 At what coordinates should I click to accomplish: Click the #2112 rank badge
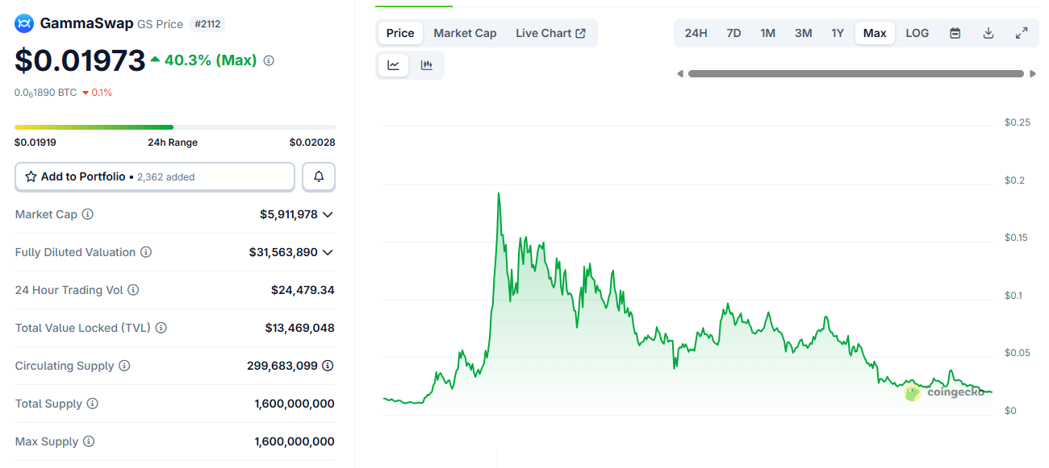[207, 24]
